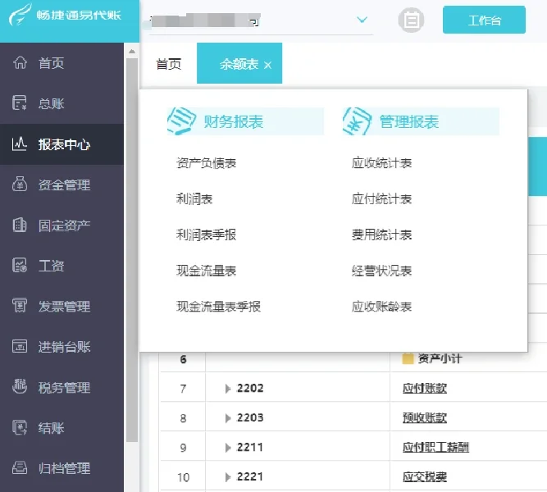Close the 余额表 tab

tap(267, 65)
